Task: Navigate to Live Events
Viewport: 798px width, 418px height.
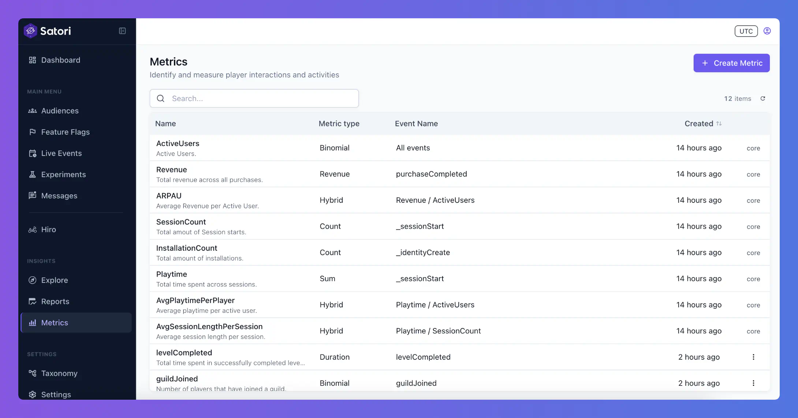Action: point(61,153)
